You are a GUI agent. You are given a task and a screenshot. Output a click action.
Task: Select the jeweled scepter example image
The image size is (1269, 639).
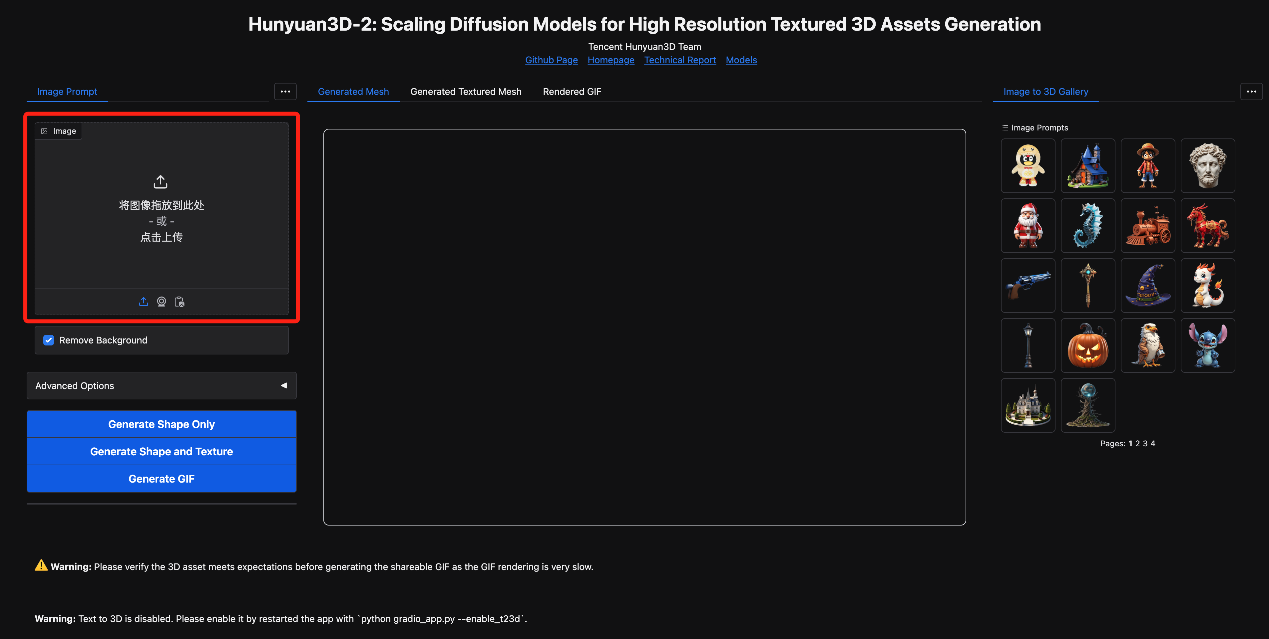coord(1088,286)
